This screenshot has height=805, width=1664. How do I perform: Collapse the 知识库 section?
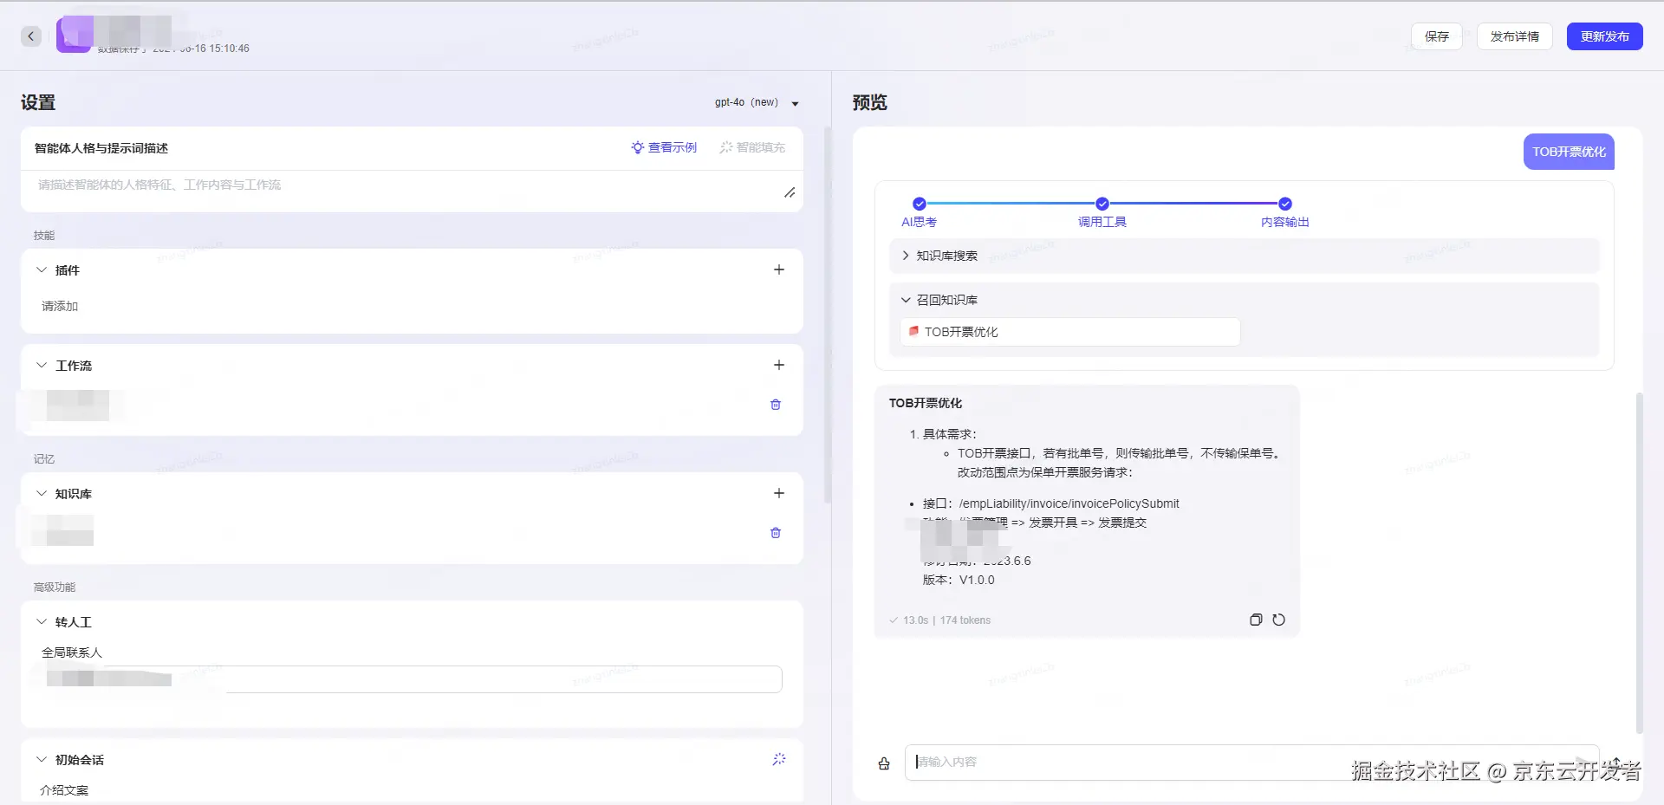pyautogui.click(x=42, y=494)
